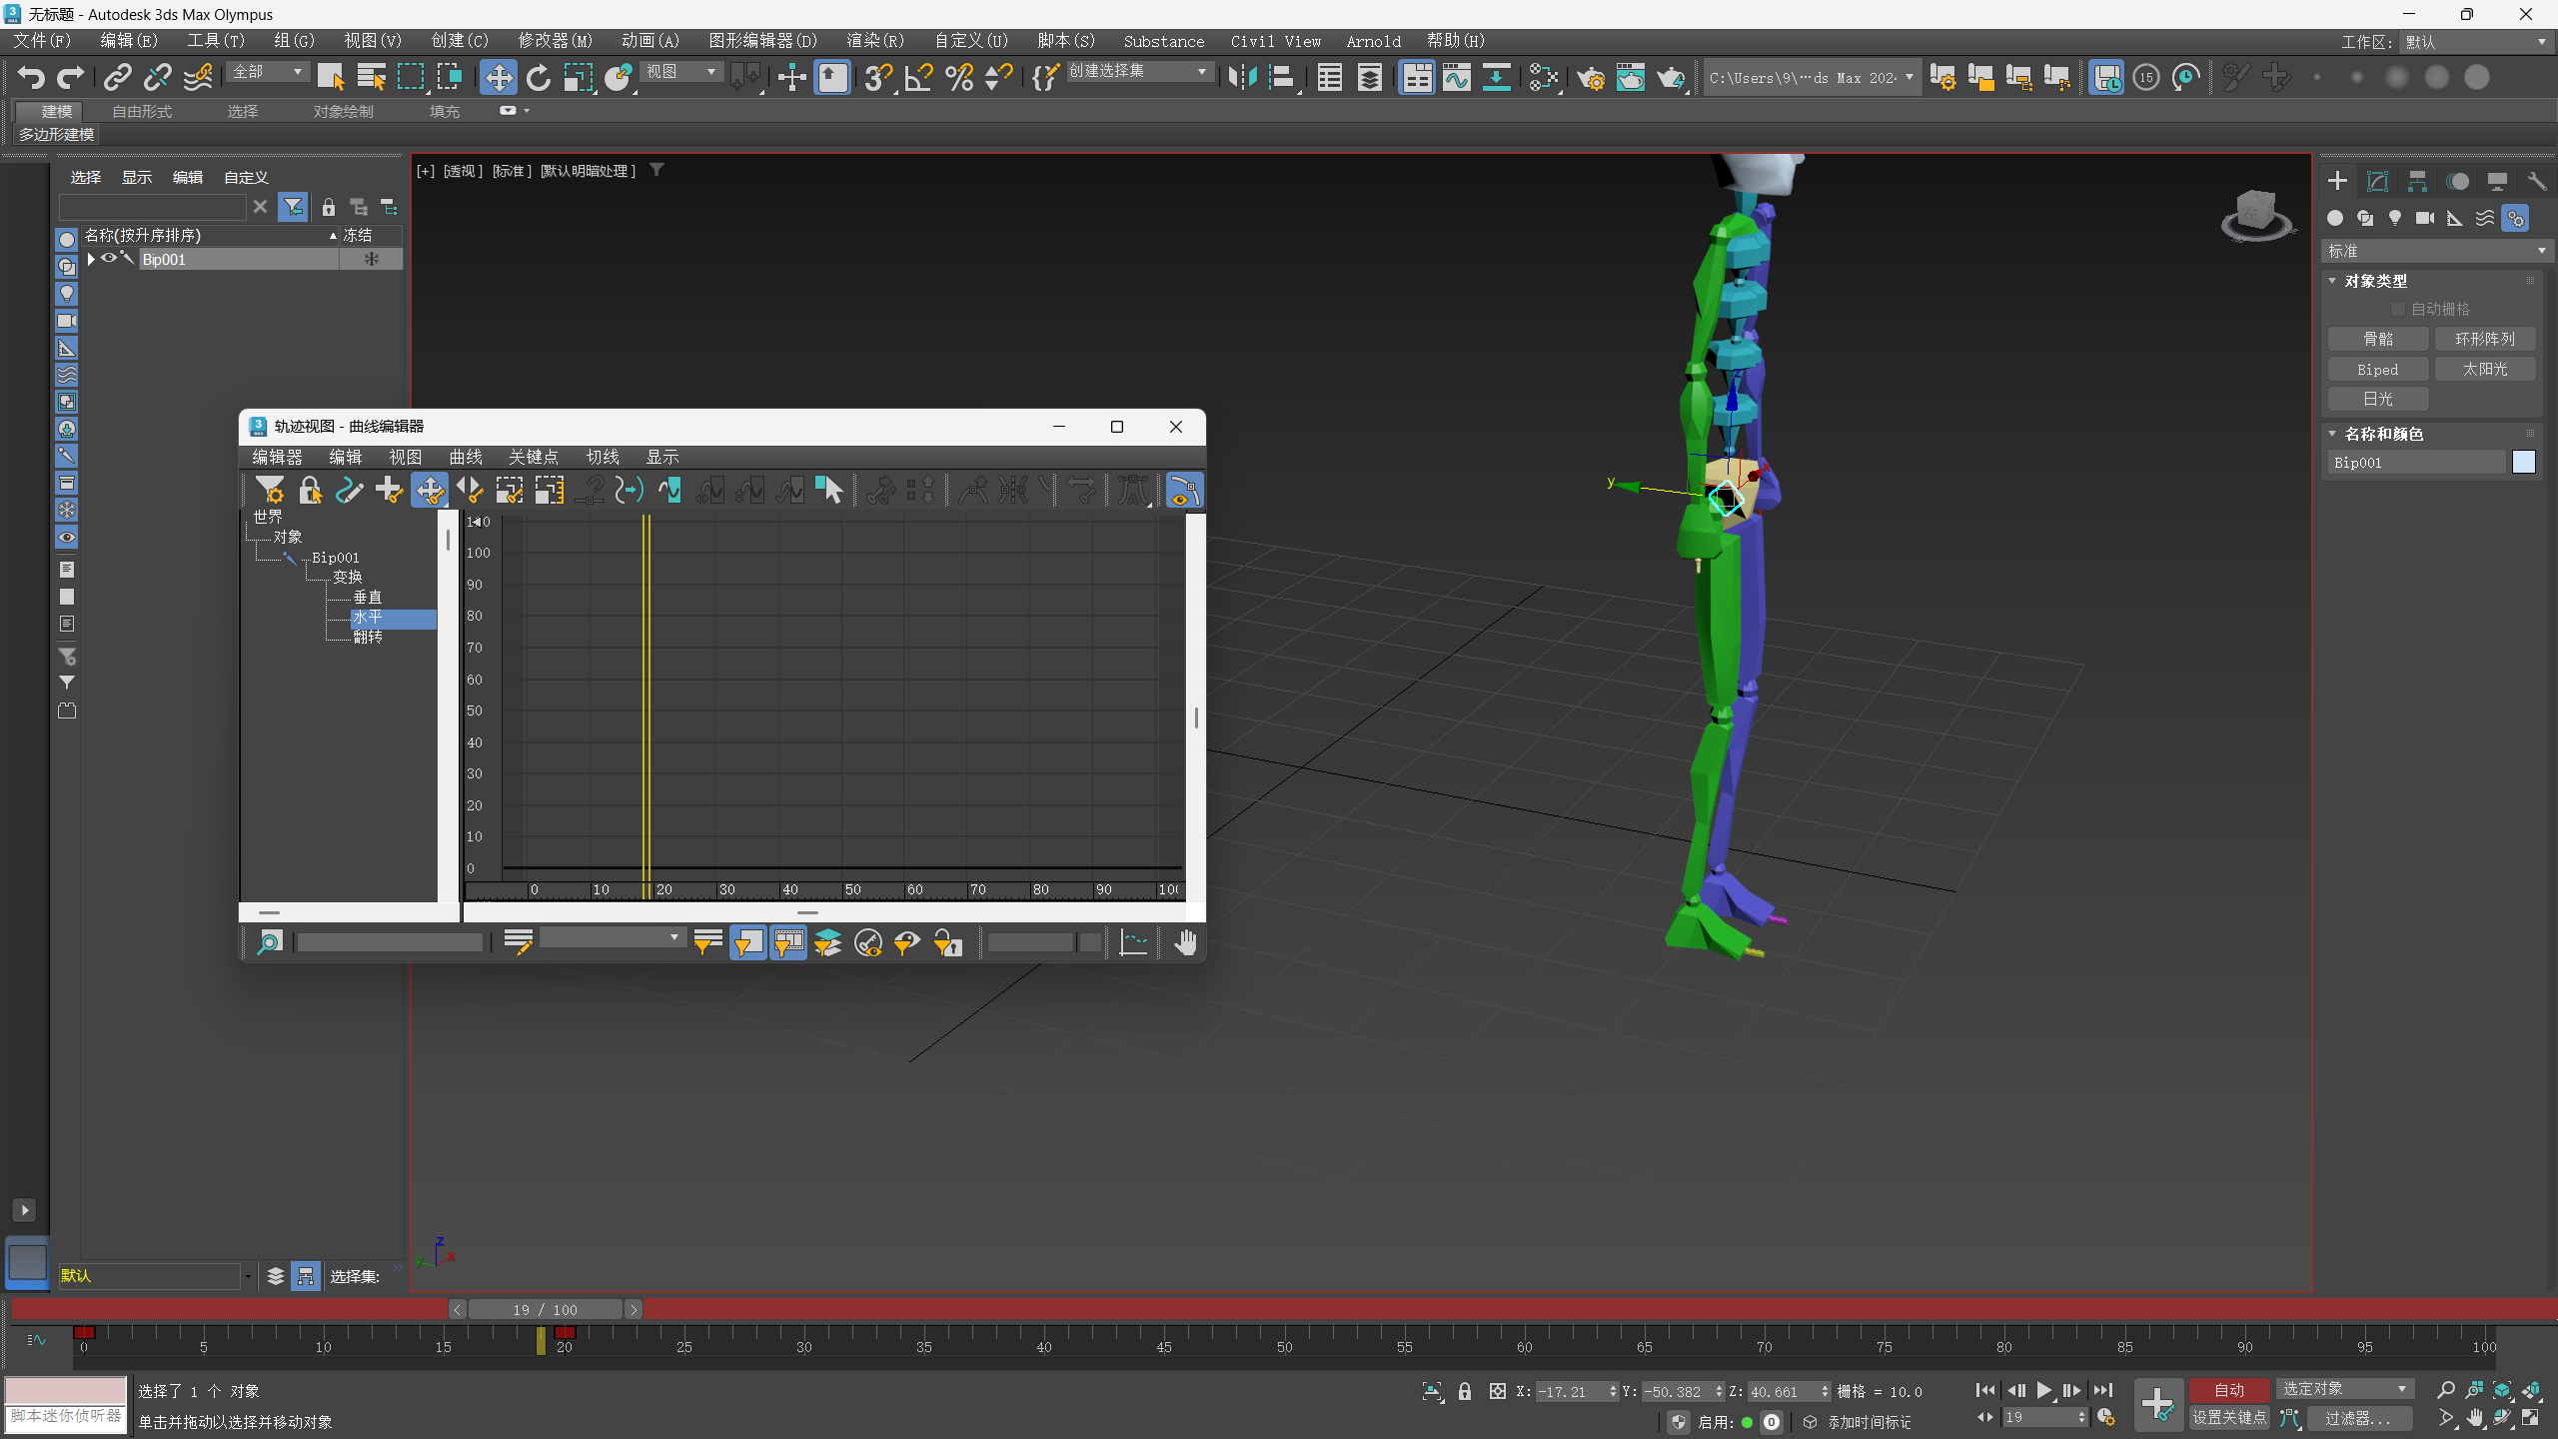The image size is (2558, 1439).
Task: Edit the Bip001 name field
Action: pos(2417,462)
